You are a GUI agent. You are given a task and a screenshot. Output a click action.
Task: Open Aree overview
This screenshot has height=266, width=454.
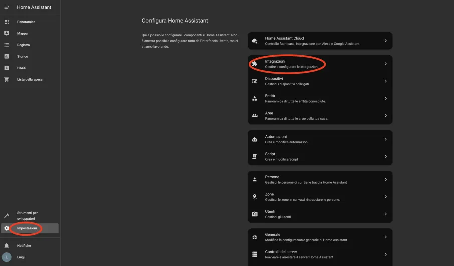(x=320, y=116)
